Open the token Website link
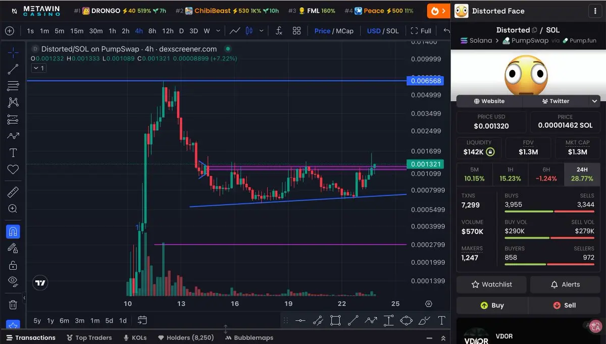 [x=489, y=101]
